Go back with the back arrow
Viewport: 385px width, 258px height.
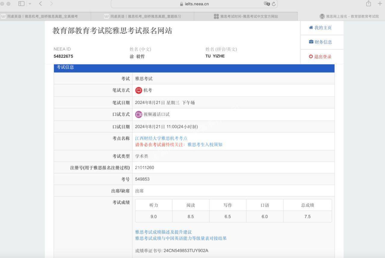coord(41,4)
